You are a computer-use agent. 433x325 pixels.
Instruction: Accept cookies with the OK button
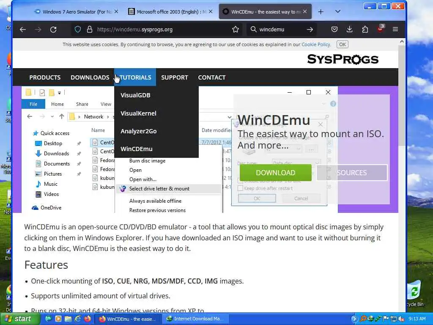pos(343,44)
